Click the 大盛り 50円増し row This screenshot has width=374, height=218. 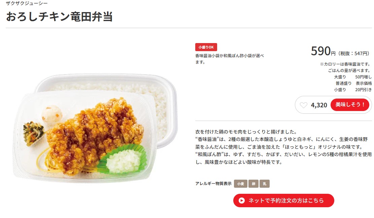pyautogui.click(x=353, y=77)
